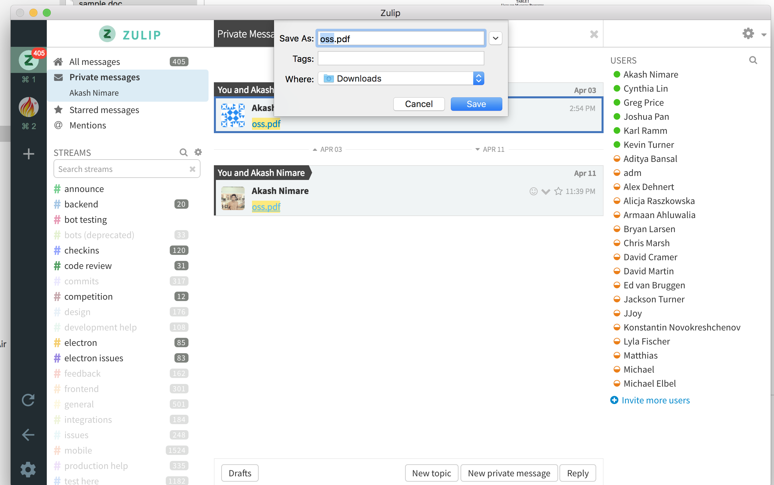Open Akash Nimare private conversation in sidebar
Image resolution: width=774 pixels, height=485 pixels.
94,93
